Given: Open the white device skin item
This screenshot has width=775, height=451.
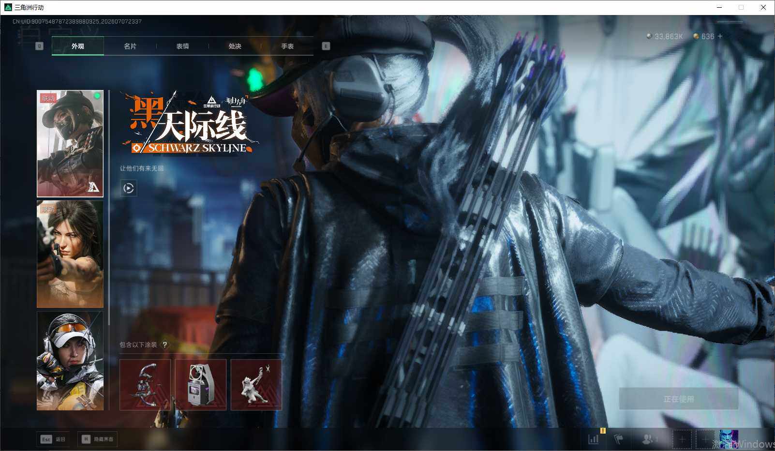Looking at the screenshot, I should point(201,385).
